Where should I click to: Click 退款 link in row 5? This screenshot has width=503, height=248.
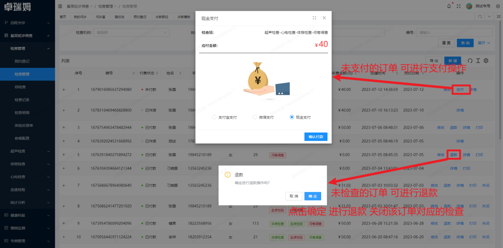click(x=454, y=154)
